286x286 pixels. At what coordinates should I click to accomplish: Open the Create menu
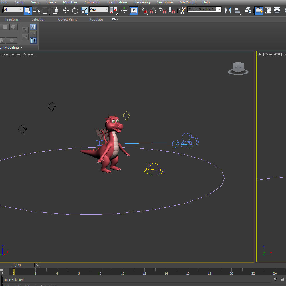point(51,2)
